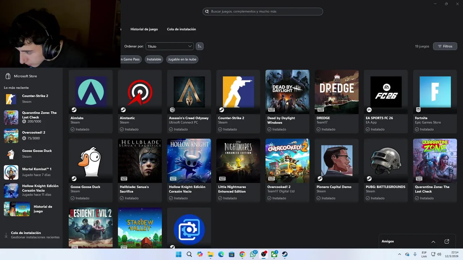Open the taskbar clock showing 22:14

coord(451,255)
